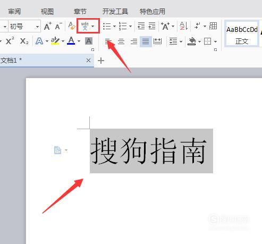Screen dimensions: 262x244
Task: Click the selected text 搜狗指南
Action: click(x=151, y=151)
